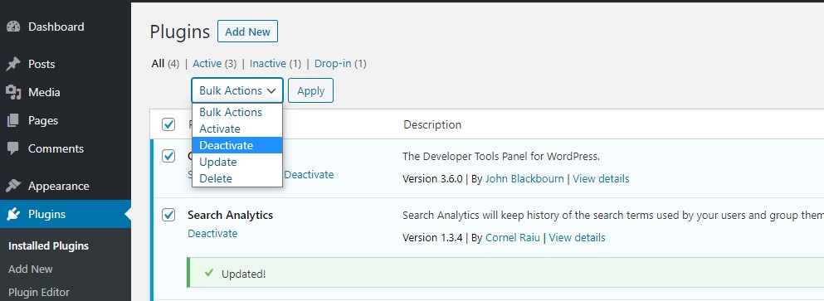The image size is (824, 301).
Task: Choose Bulk Actions option in list
Action: [x=237, y=112]
